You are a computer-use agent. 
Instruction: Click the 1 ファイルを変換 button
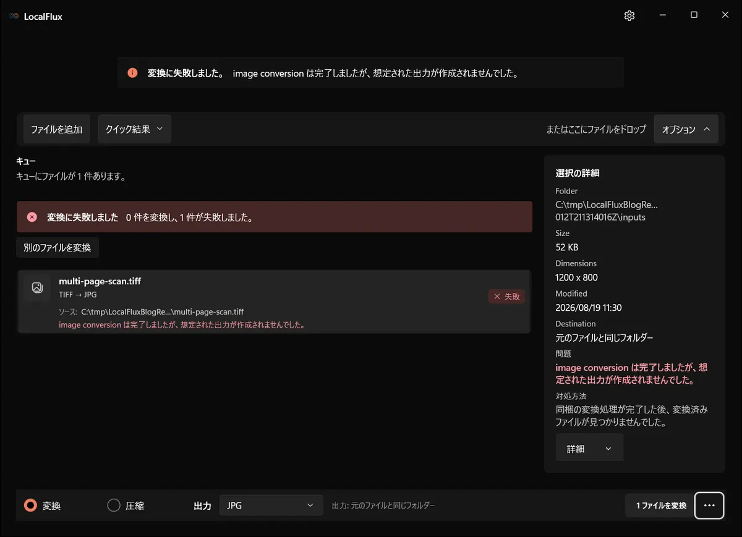(661, 505)
